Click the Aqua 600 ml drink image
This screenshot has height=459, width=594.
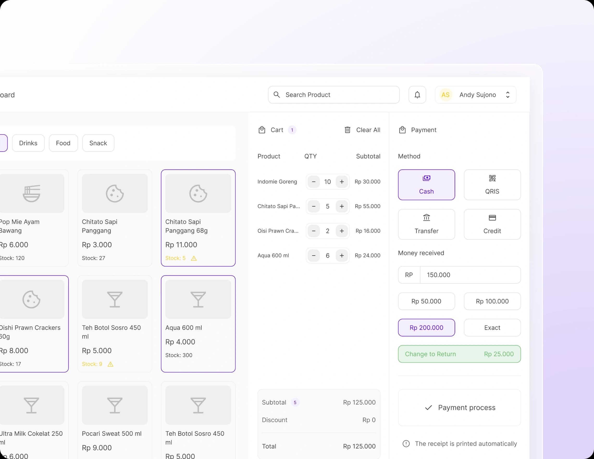coord(198,299)
